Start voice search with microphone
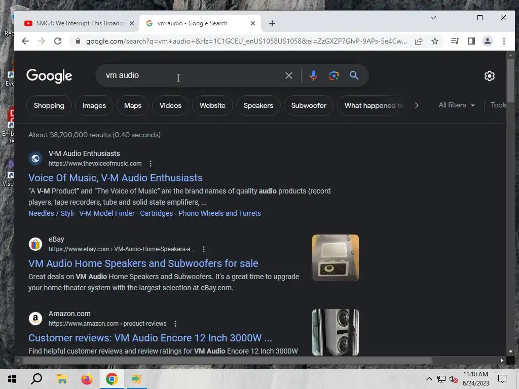 [313, 75]
